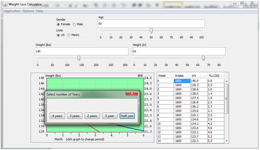Click the table's vertical scrollbar thumb
Viewport: 260px width, 150px height.
[x=226, y=99]
